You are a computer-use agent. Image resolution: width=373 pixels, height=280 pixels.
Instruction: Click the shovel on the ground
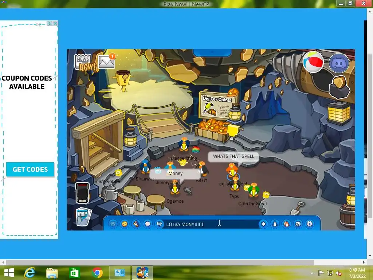pyautogui.click(x=298, y=208)
